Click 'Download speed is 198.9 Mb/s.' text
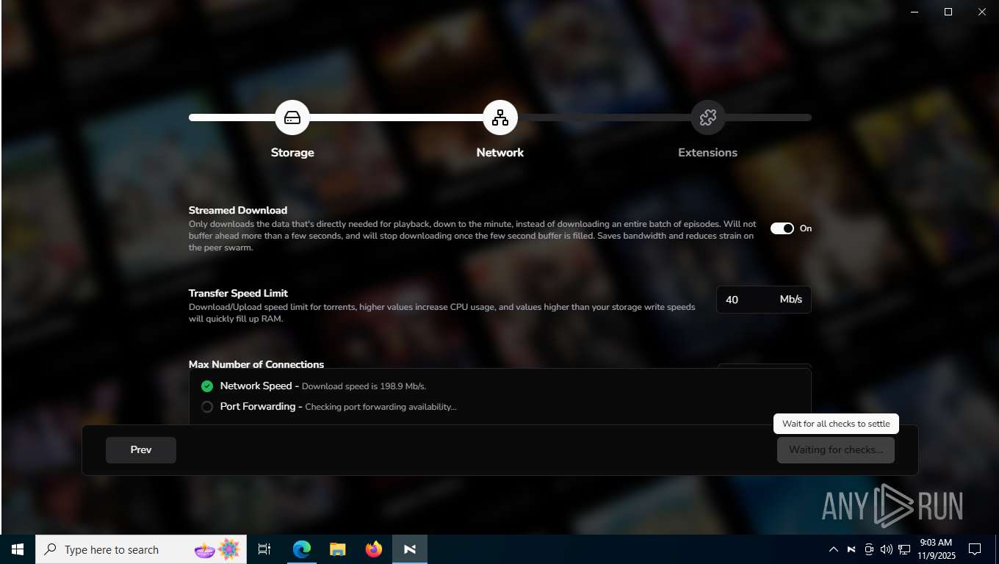This screenshot has width=999, height=564. click(364, 386)
